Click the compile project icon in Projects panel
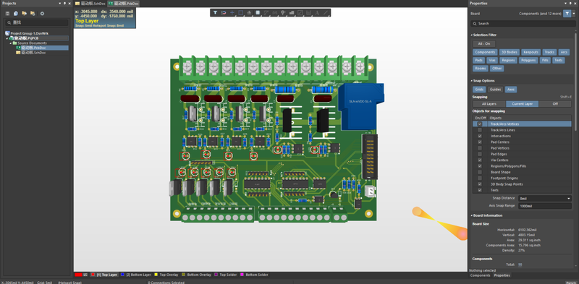579x284 pixels. click(16, 13)
